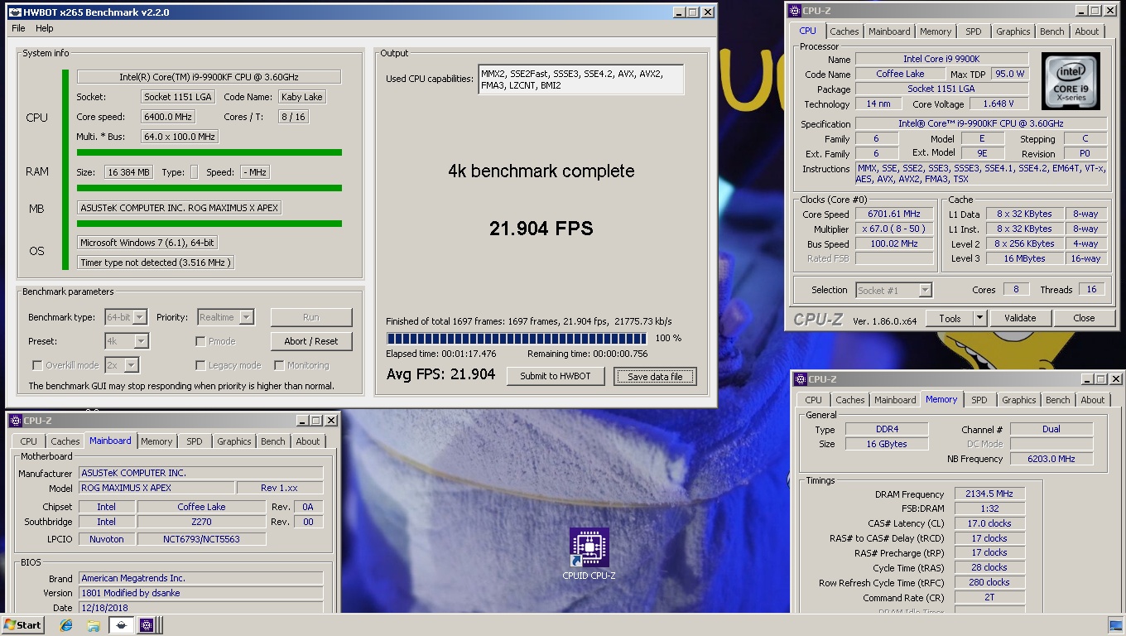Click the Core Voltage 1.648 V value
The height and width of the screenshot is (636, 1126).
click(x=998, y=104)
